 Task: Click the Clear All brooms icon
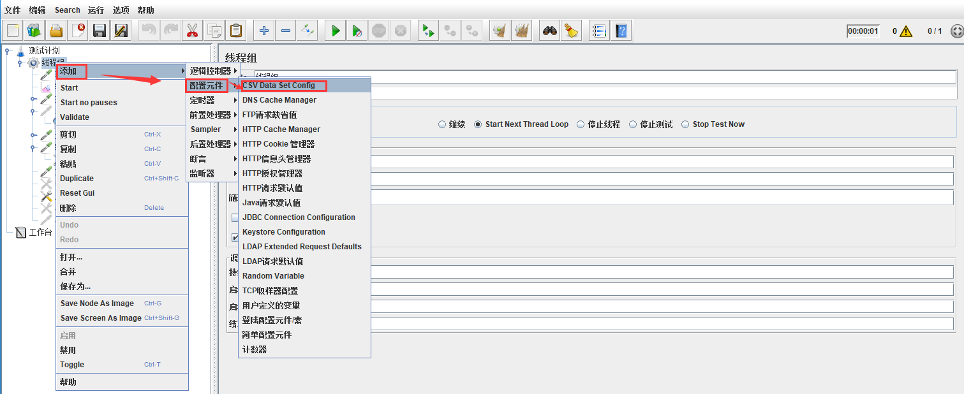[522, 30]
